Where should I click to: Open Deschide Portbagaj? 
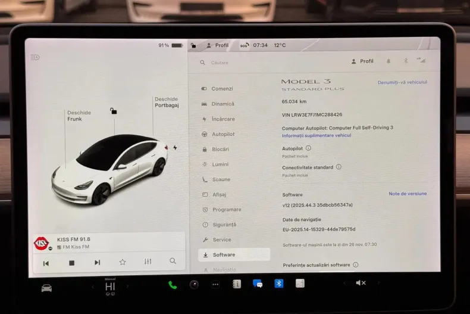click(x=167, y=102)
